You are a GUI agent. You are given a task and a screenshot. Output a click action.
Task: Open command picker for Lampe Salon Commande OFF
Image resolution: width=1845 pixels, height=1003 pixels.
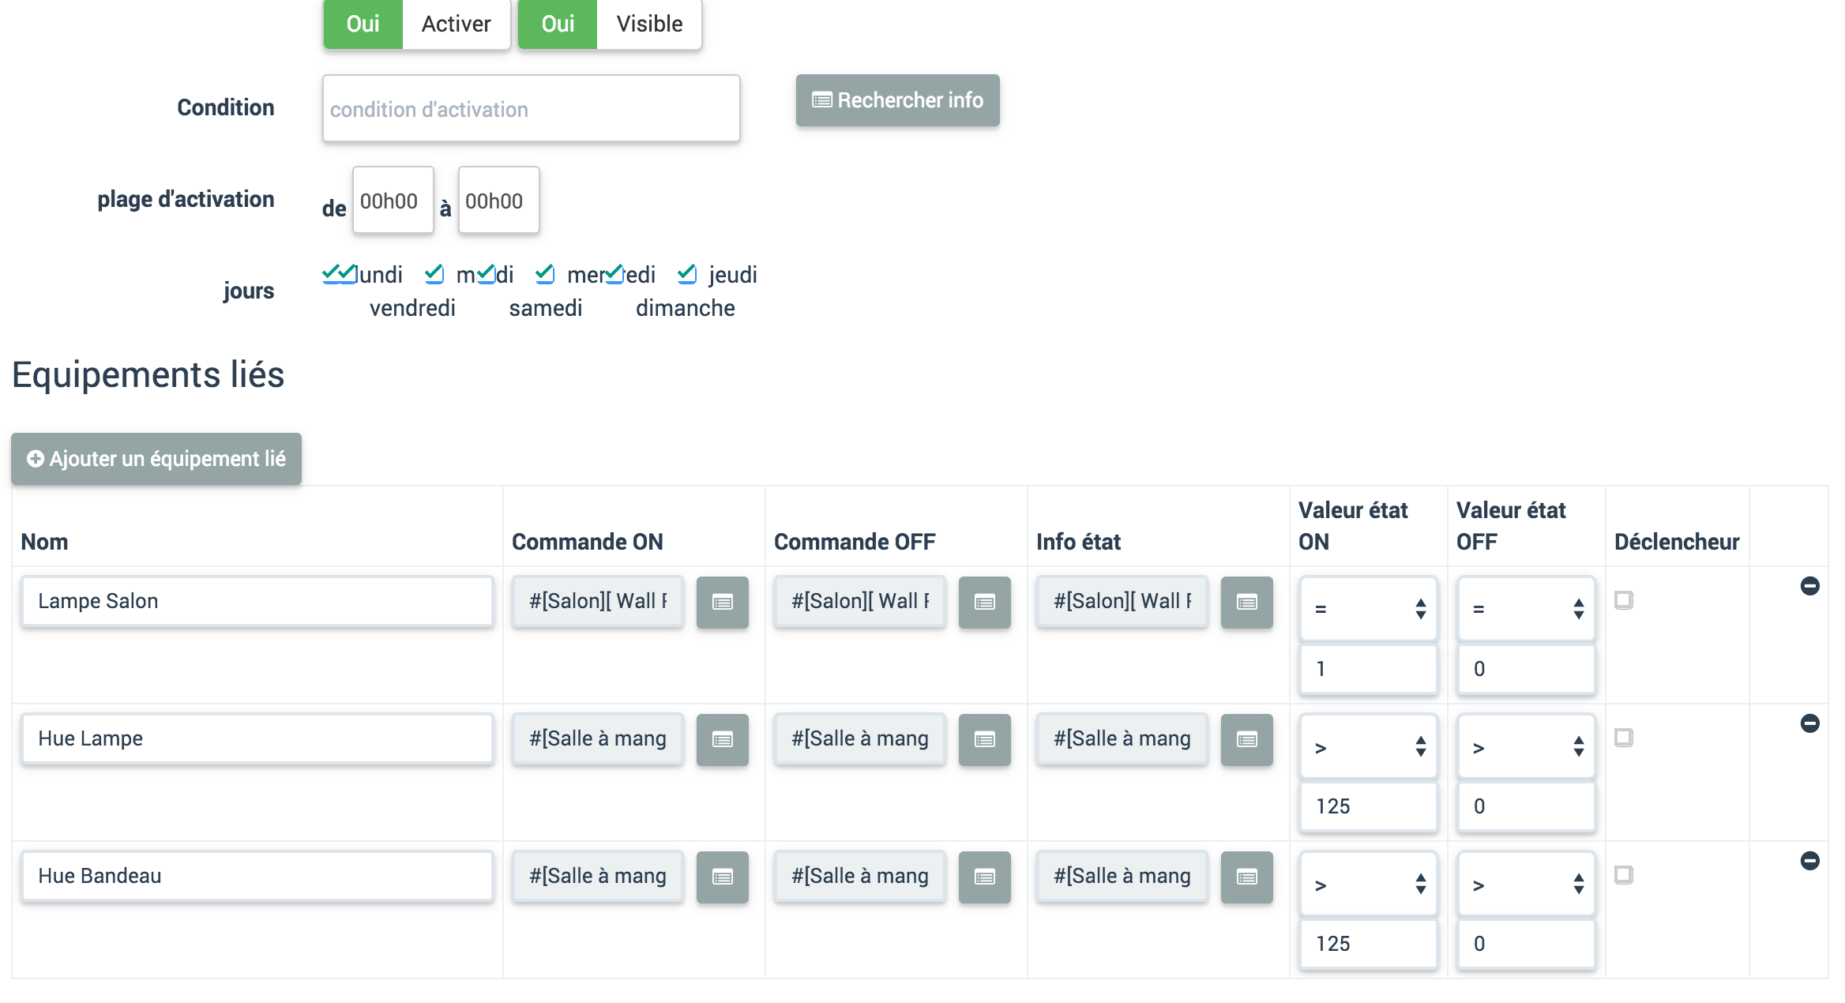984,603
